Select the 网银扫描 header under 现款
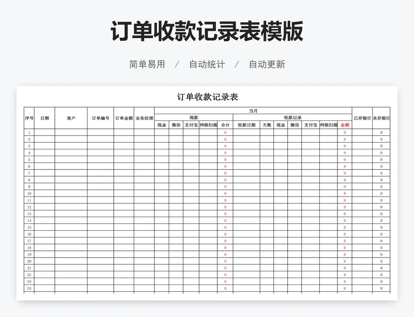Screen dimensions: 414x317 point(209,125)
